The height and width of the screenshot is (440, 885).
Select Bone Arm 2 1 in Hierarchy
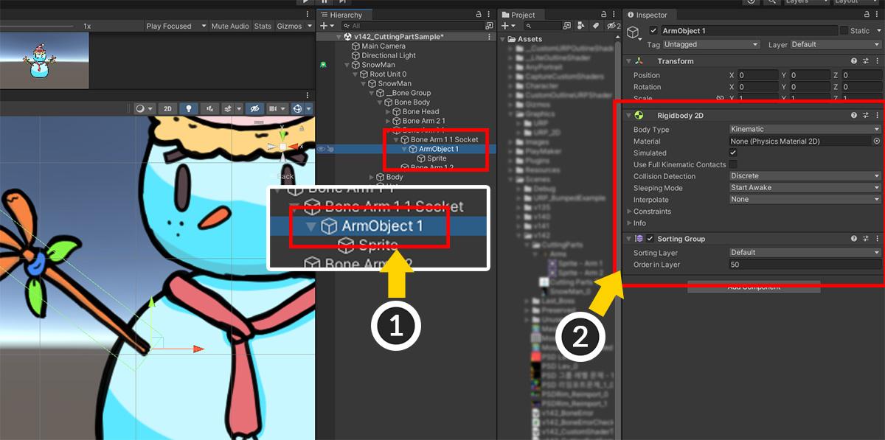pyautogui.click(x=424, y=121)
